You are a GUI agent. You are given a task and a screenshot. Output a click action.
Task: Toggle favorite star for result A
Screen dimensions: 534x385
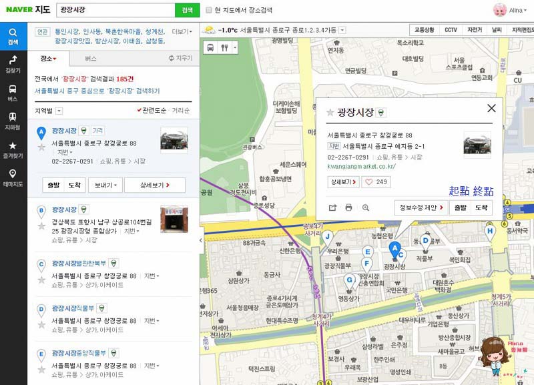tap(41, 147)
